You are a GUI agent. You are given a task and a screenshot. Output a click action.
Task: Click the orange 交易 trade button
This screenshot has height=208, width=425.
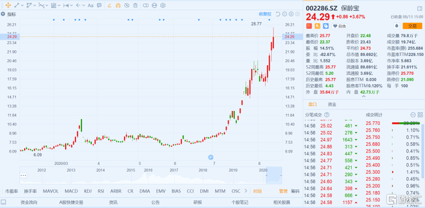[412, 26]
